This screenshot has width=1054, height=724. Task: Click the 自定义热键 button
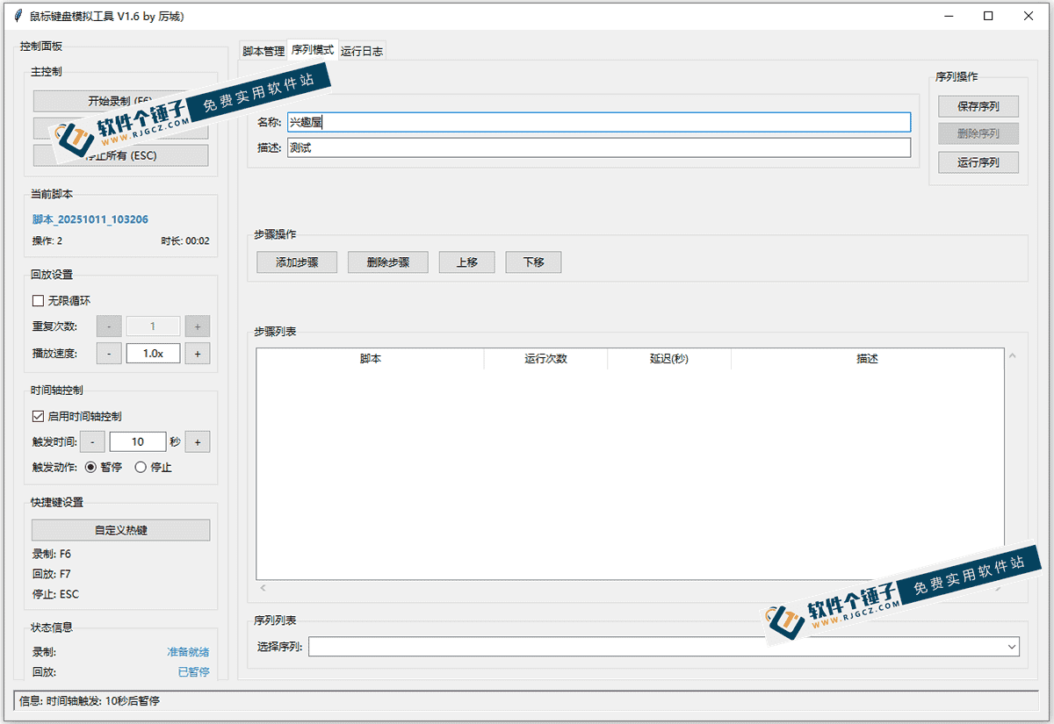click(120, 529)
